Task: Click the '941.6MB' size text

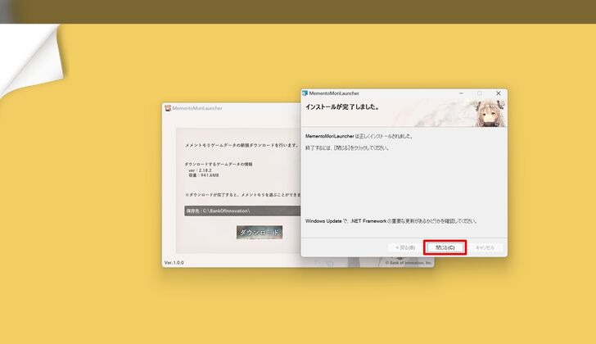Action: click(210, 175)
